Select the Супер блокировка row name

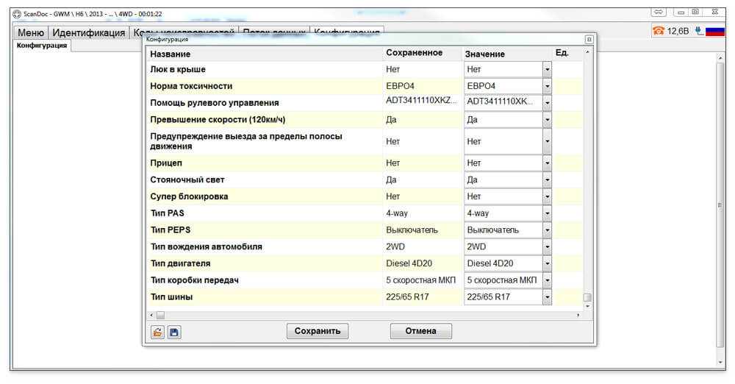pos(189,196)
